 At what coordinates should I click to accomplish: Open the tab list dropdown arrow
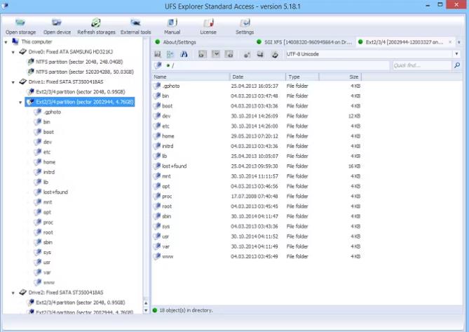click(x=458, y=42)
